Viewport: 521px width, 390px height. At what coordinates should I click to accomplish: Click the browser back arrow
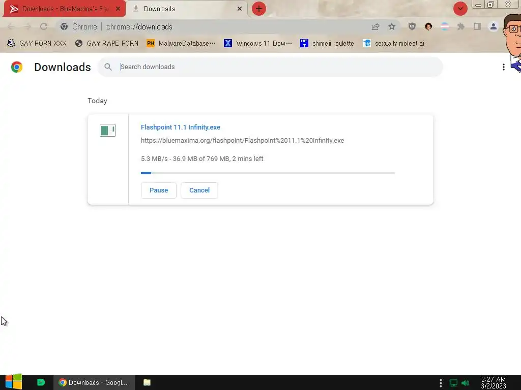(11, 26)
